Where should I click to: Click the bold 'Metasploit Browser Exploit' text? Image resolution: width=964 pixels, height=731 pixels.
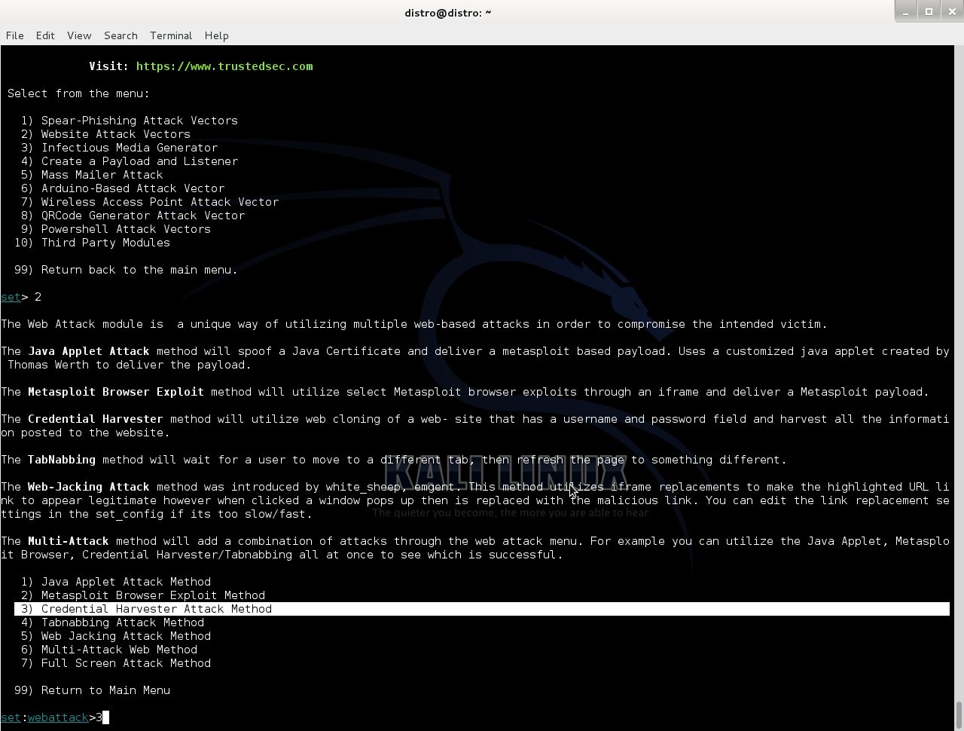116,392
